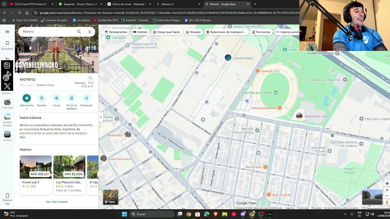
Task: Clear the Moreno search with the X
Action: pos(90,32)
